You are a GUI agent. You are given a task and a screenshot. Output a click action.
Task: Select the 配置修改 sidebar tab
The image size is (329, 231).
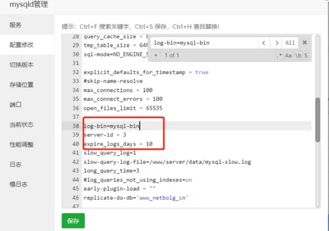[21, 45]
